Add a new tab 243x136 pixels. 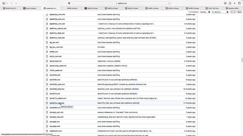235,3
